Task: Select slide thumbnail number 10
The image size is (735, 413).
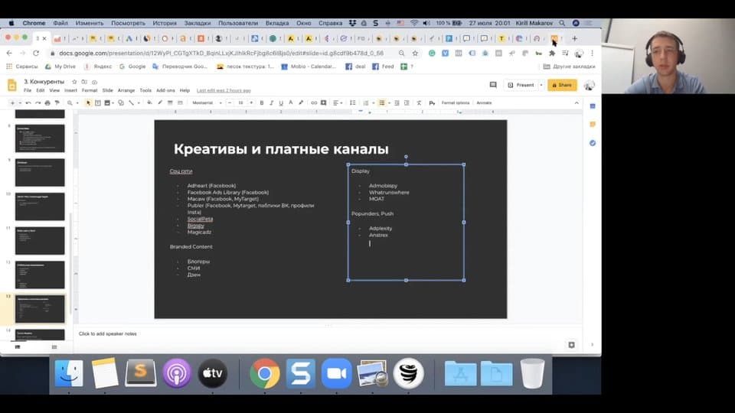Action: (40, 206)
